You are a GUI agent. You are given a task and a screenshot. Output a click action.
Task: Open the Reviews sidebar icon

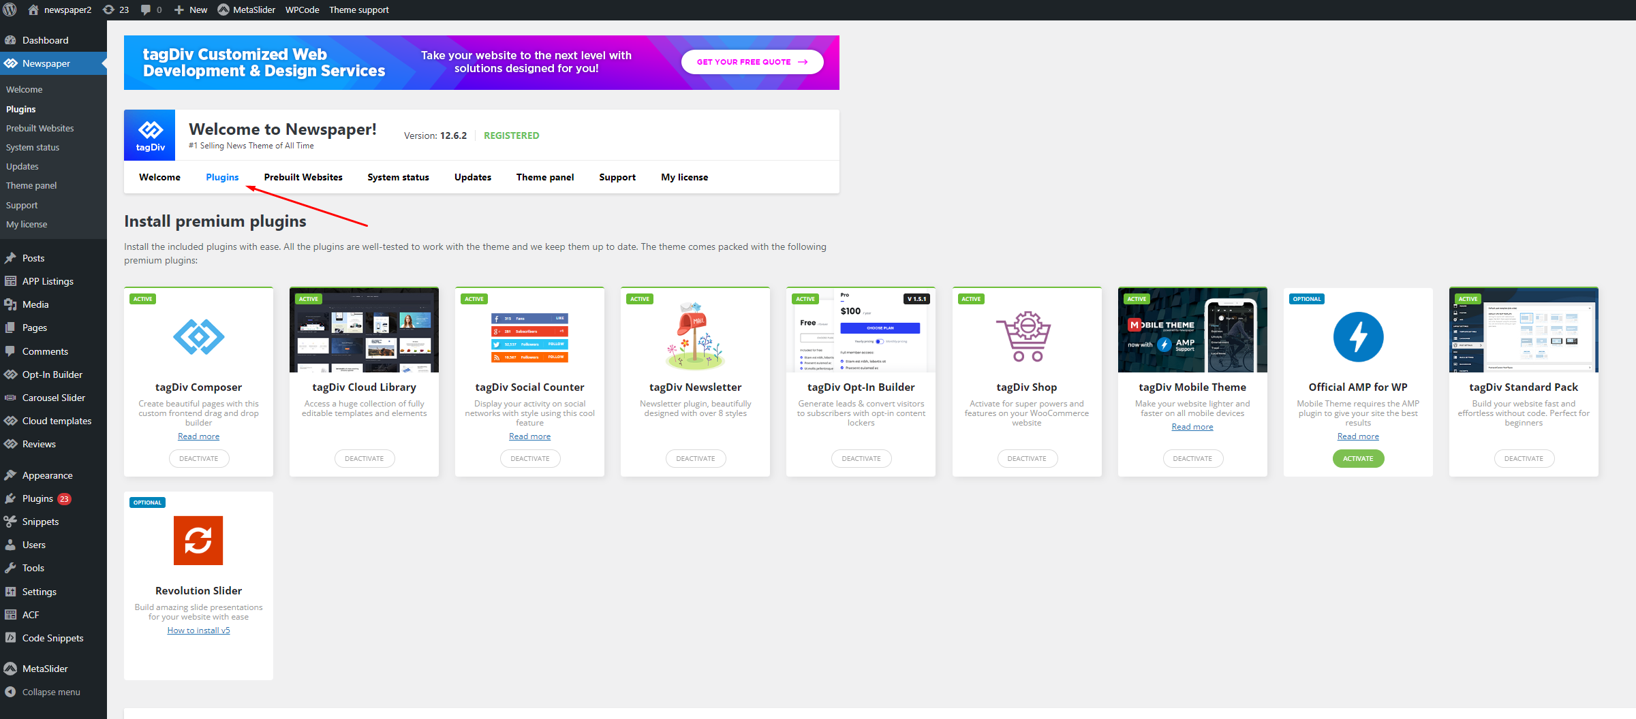pyautogui.click(x=10, y=444)
